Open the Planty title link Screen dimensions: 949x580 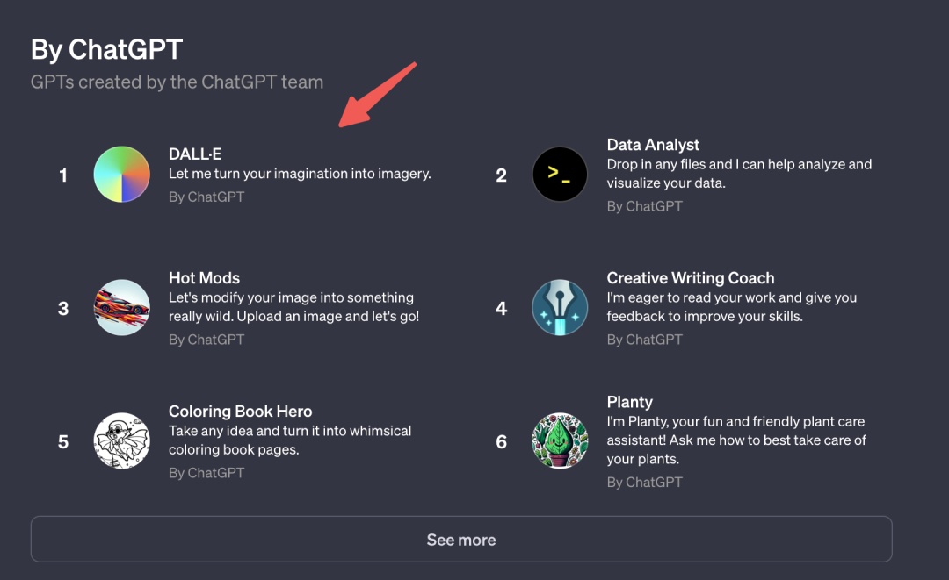tap(629, 402)
